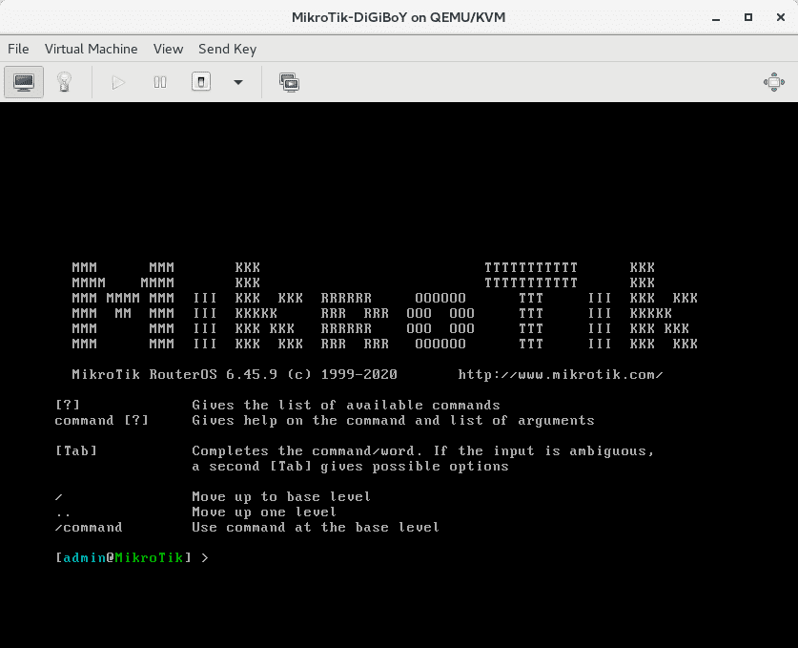Open the View menu
The height and width of the screenshot is (648, 798).
[x=168, y=49]
